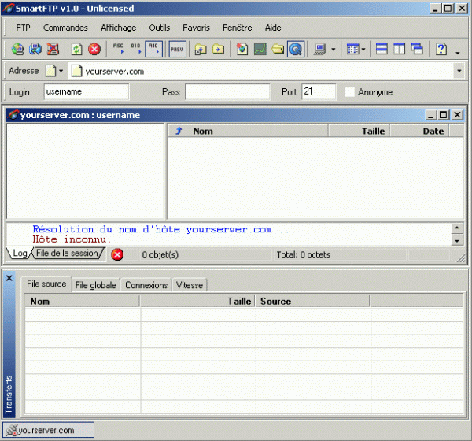
Task: Click 'Total: 0 octets' status text
Action: (x=304, y=254)
